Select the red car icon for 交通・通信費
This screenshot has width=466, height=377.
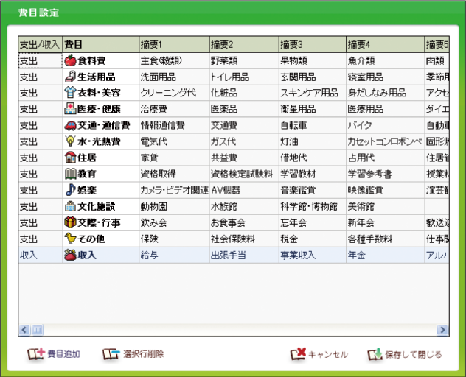point(71,125)
